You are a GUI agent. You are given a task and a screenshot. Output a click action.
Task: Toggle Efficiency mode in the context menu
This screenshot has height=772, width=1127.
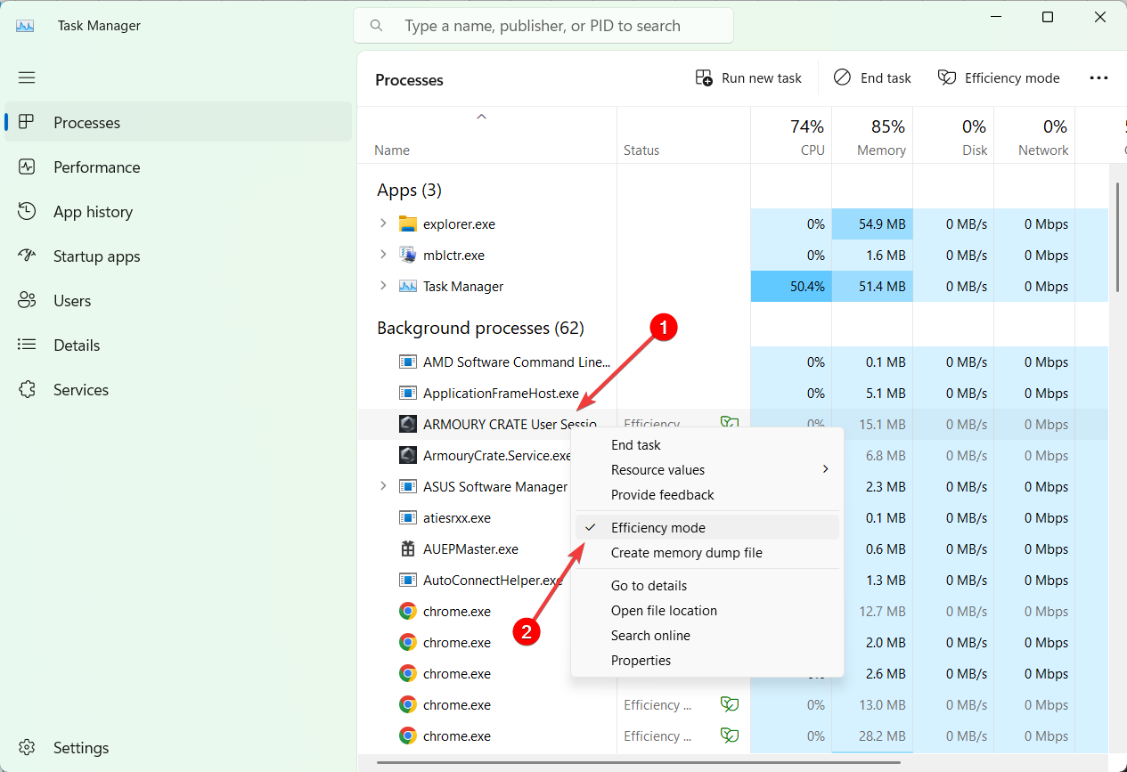[658, 527]
